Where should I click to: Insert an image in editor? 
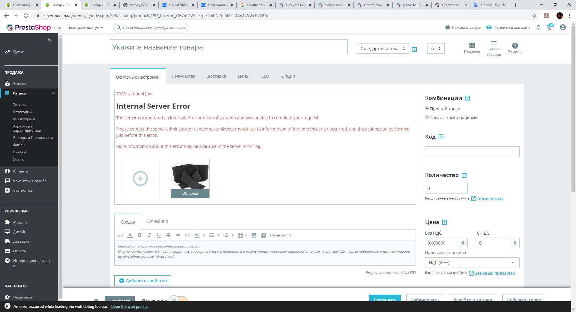(x=254, y=235)
